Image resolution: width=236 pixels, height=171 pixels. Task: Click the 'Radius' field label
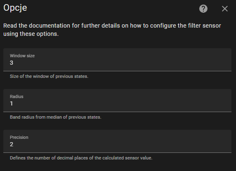pyautogui.click(x=17, y=96)
